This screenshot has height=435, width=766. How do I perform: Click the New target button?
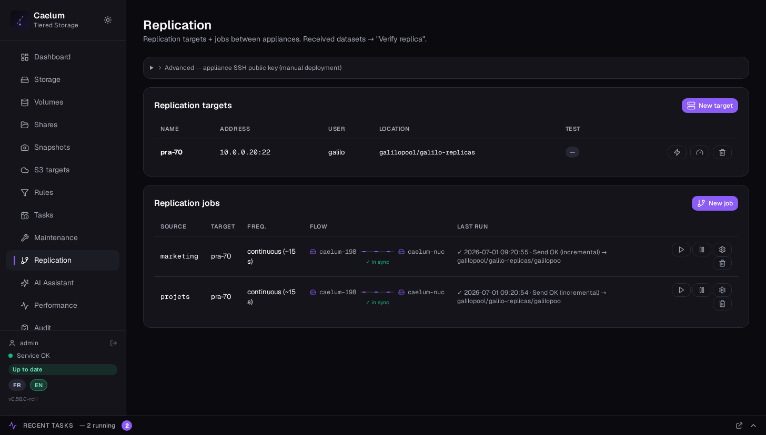(x=710, y=106)
